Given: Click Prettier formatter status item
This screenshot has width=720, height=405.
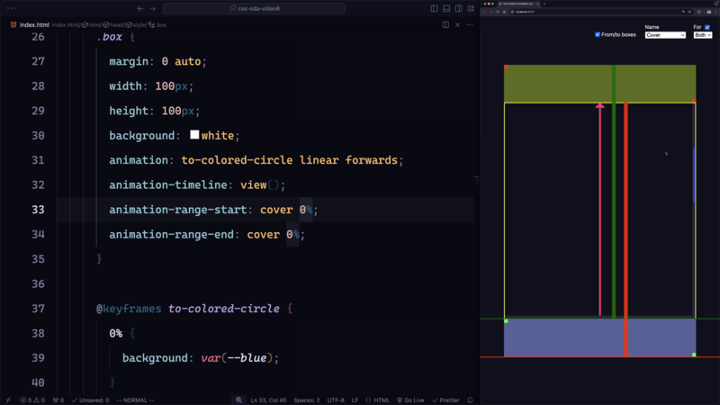Looking at the screenshot, I should 445,400.
